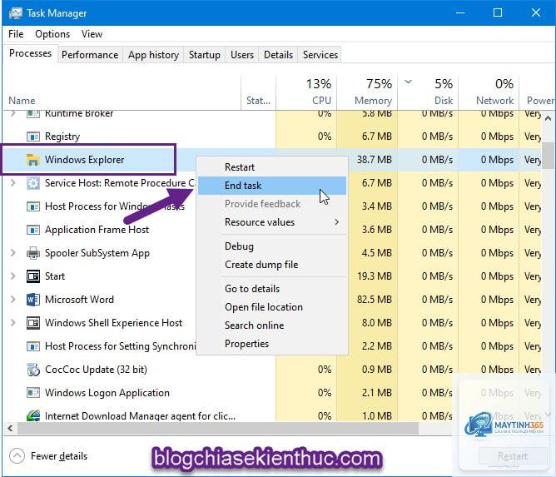Click the 82.5 MB memory value
The image size is (556, 477).
pyautogui.click(x=375, y=300)
